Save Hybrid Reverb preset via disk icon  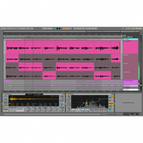pos(64,94)
